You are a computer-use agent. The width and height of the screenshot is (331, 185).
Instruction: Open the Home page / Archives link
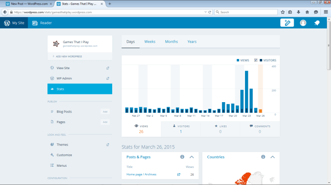pyautogui.click(x=141, y=174)
